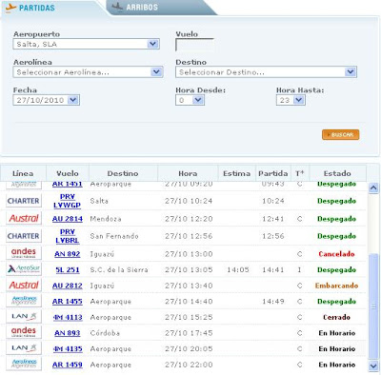
Task: Switch to the Partidas tab
Action: point(30,8)
